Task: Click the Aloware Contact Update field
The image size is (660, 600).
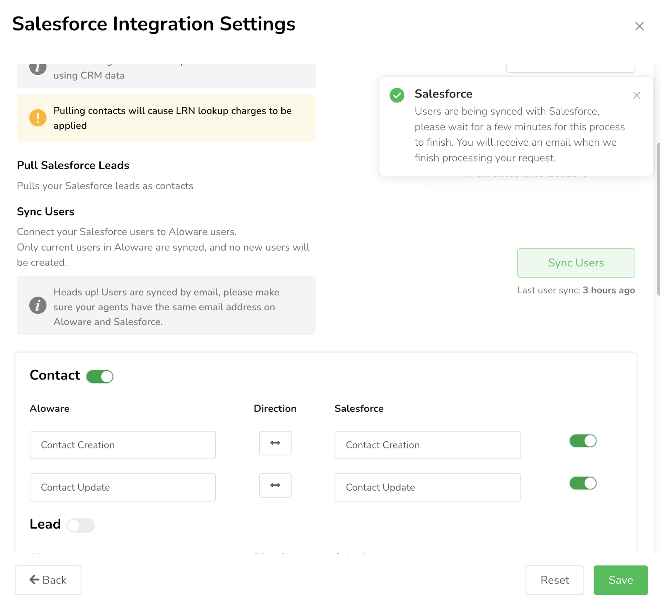Action: (x=123, y=487)
